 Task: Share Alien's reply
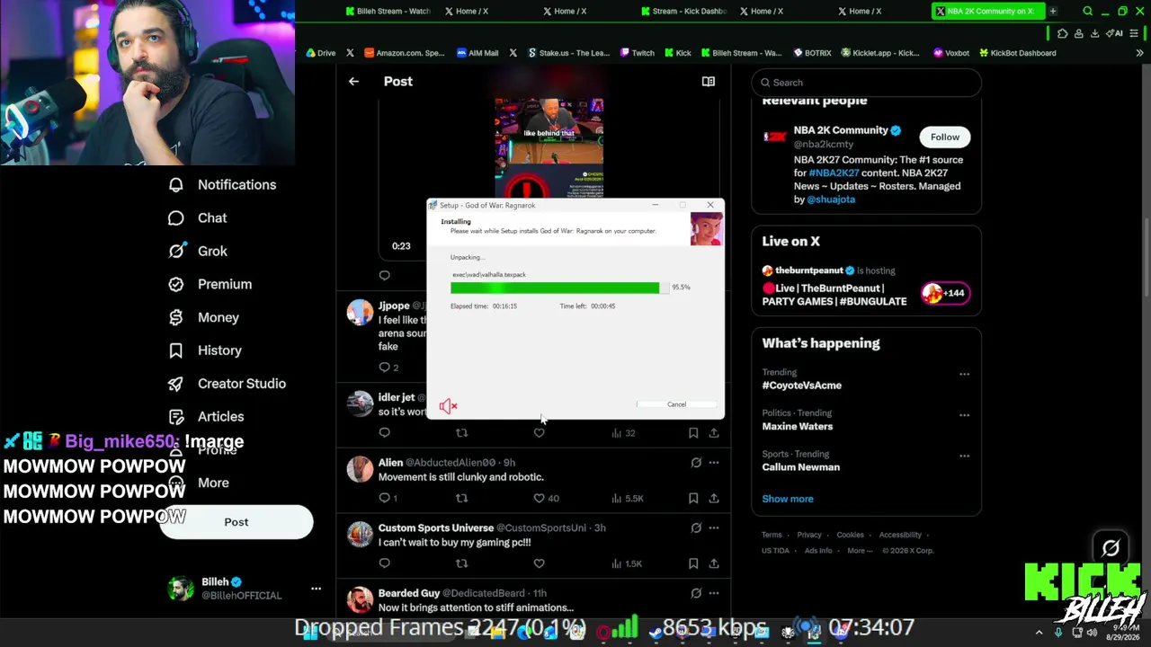[714, 498]
